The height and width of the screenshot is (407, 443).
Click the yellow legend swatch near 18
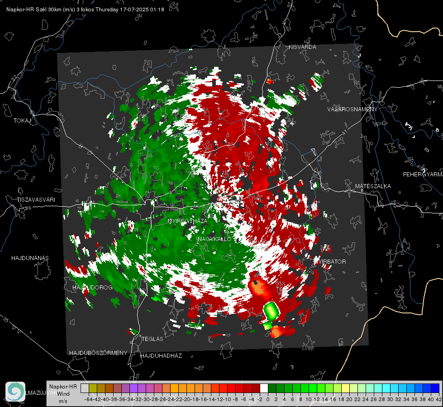346,388
